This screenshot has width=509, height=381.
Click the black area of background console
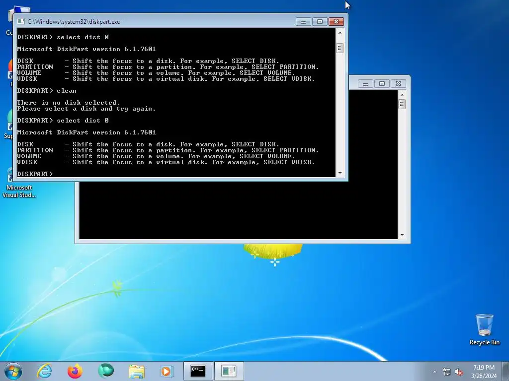[x=238, y=210]
